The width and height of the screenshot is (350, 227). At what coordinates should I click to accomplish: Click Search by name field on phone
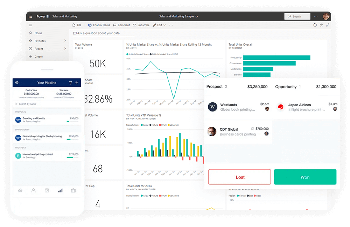(47, 104)
